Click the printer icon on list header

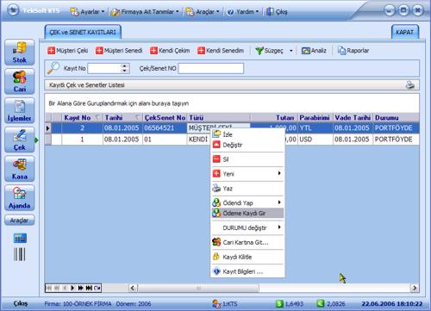pos(410,85)
